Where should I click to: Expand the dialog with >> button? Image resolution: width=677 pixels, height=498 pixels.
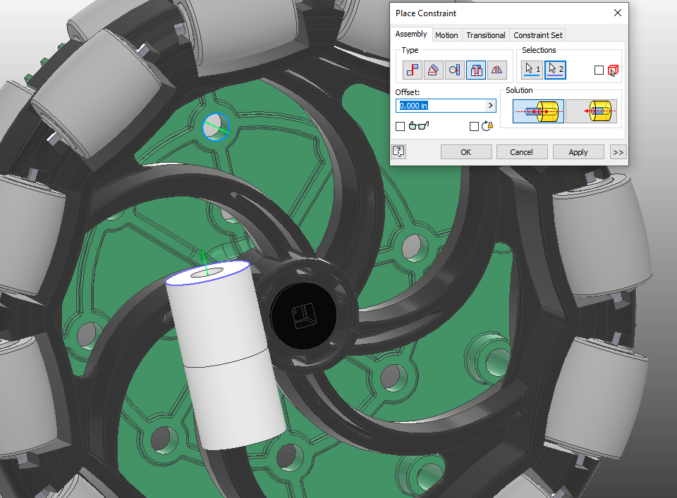click(618, 152)
